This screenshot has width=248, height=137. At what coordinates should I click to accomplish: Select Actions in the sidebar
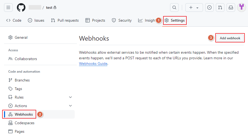(21, 106)
